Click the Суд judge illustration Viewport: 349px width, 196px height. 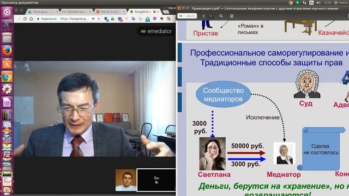pos(307,84)
